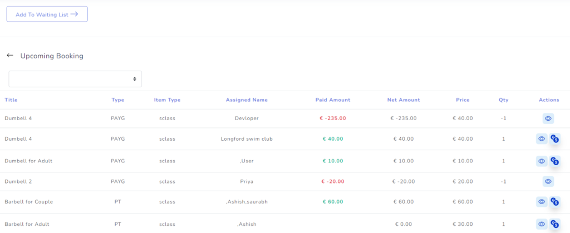Viewport: 570px width, 233px height.
Task: View the Barbell for Adult booking details
Action: [x=541, y=224]
